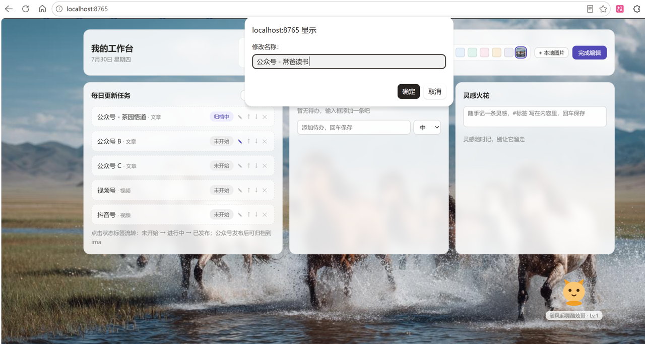Toggle the 归档中 status tag
The image size is (645, 344).
point(221,117)
